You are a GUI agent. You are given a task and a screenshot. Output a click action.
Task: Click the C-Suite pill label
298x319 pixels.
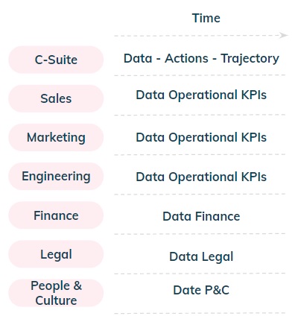56,60
